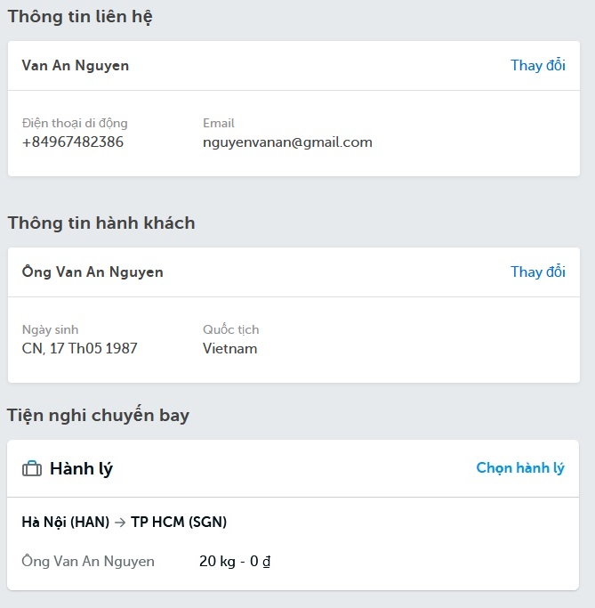The height and width of the screenshot is (608, 595).
Task: Click the Thông tin hành khách heading
Action: (x=101, y=223)
